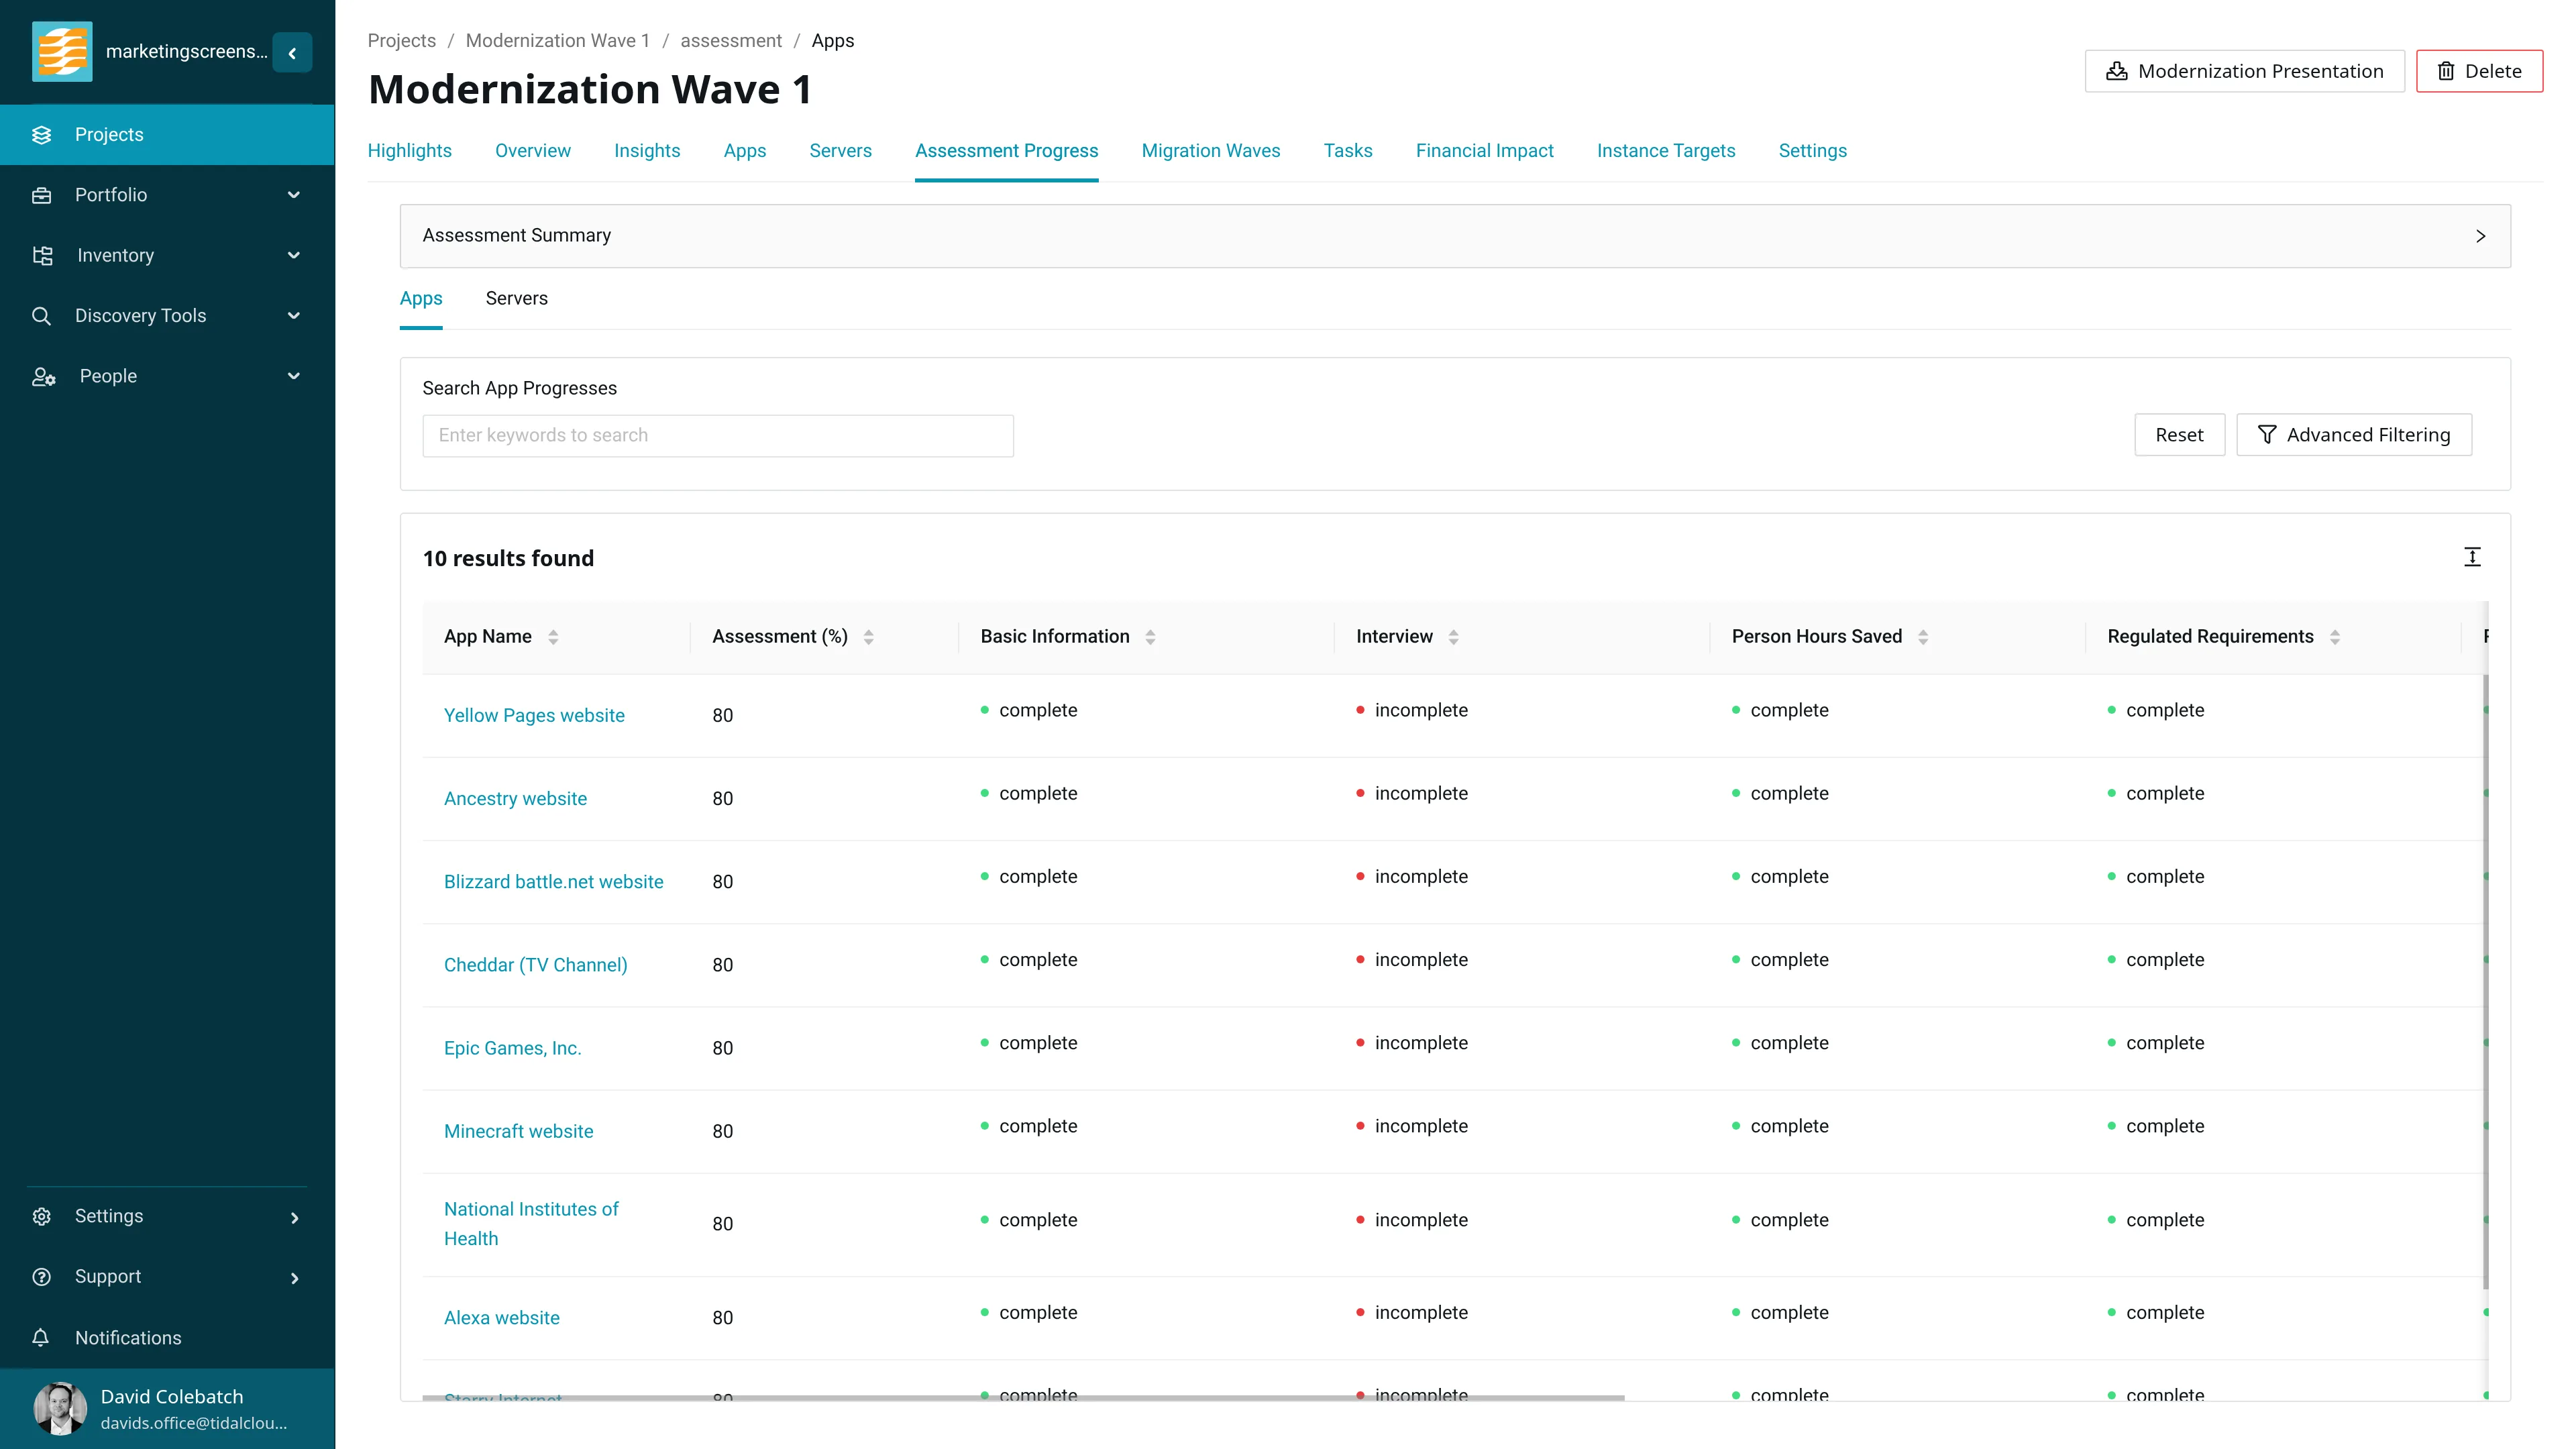The width and height of the screenshot is (2576, 1449).
Task: Sort by Basic Information column arrows
Action: tap(1150, 637)
